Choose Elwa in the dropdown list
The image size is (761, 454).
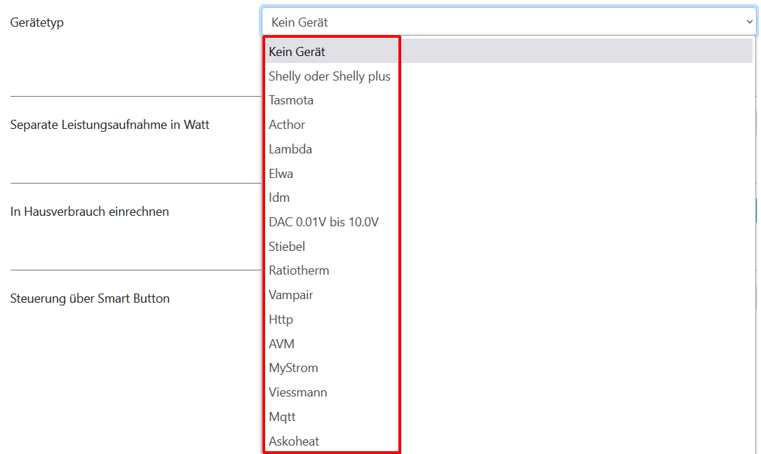509,174
